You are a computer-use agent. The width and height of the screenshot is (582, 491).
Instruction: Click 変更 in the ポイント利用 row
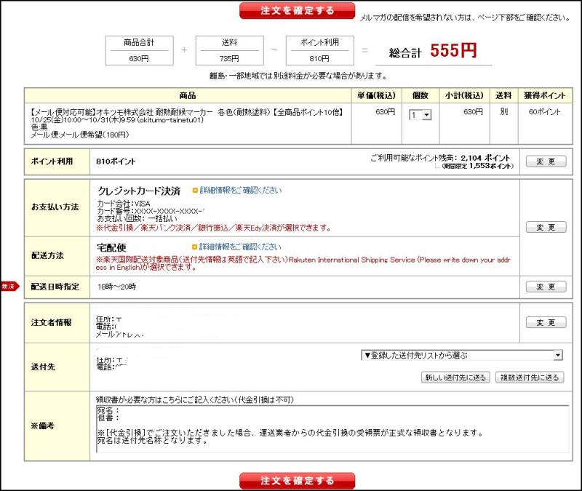tap(546, 161)
